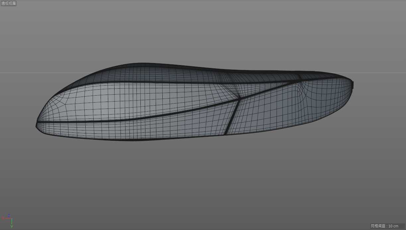Select the short diagonal seam below the junction
Image resolution: width=406 pixels, height=230 pixels.
click(x=232, y=117)
